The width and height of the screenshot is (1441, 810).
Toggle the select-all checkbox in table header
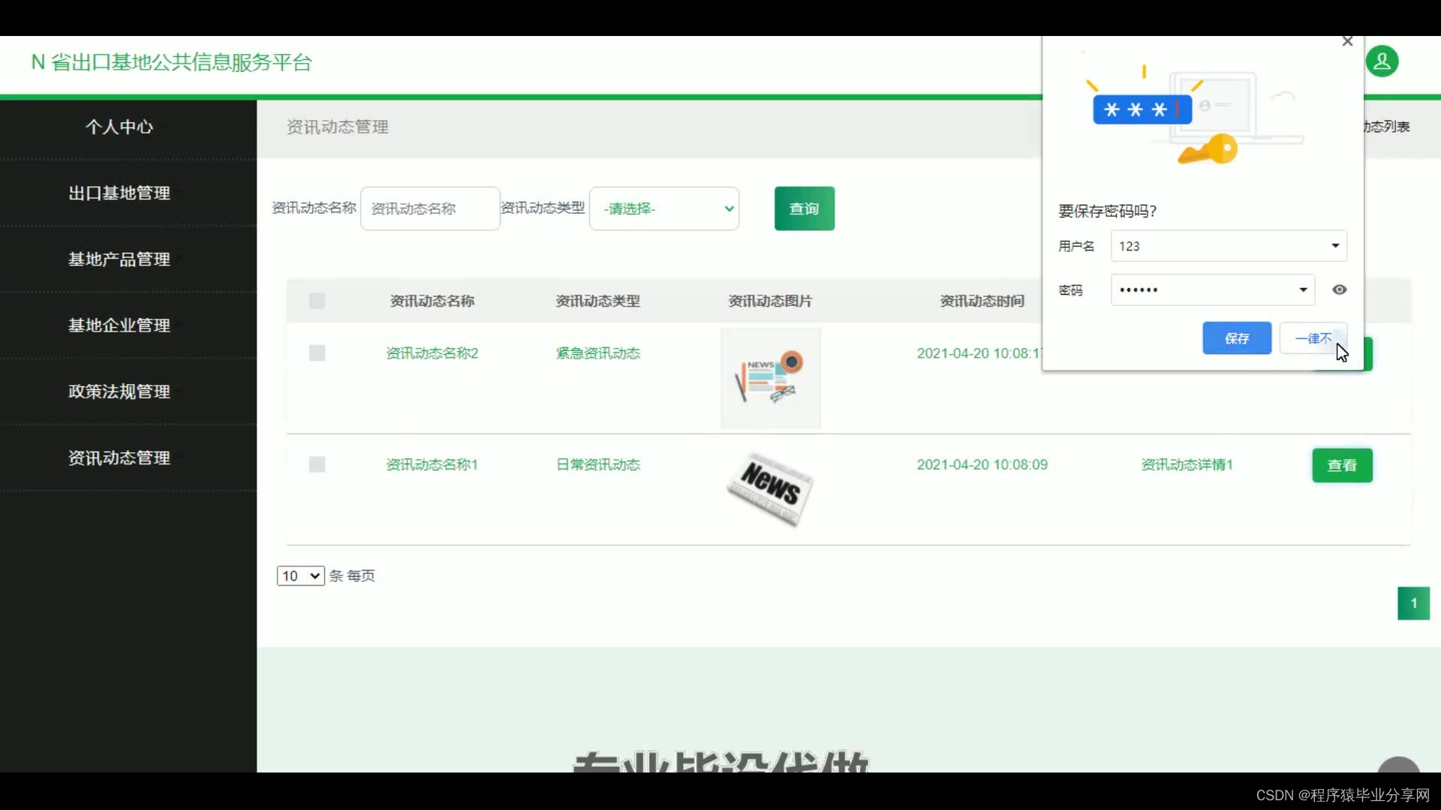[x=317, y=301]
